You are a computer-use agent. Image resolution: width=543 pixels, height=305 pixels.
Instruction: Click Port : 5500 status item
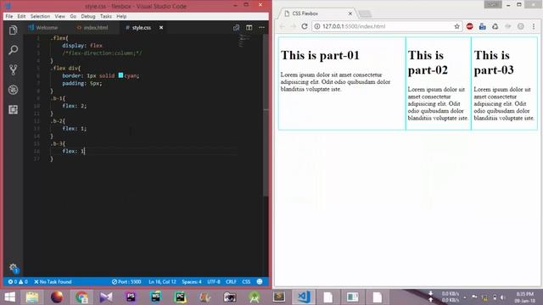point(126,281)
